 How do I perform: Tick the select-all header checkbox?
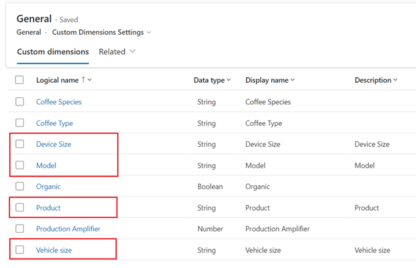pyautogui.click(x=19, y=80)
